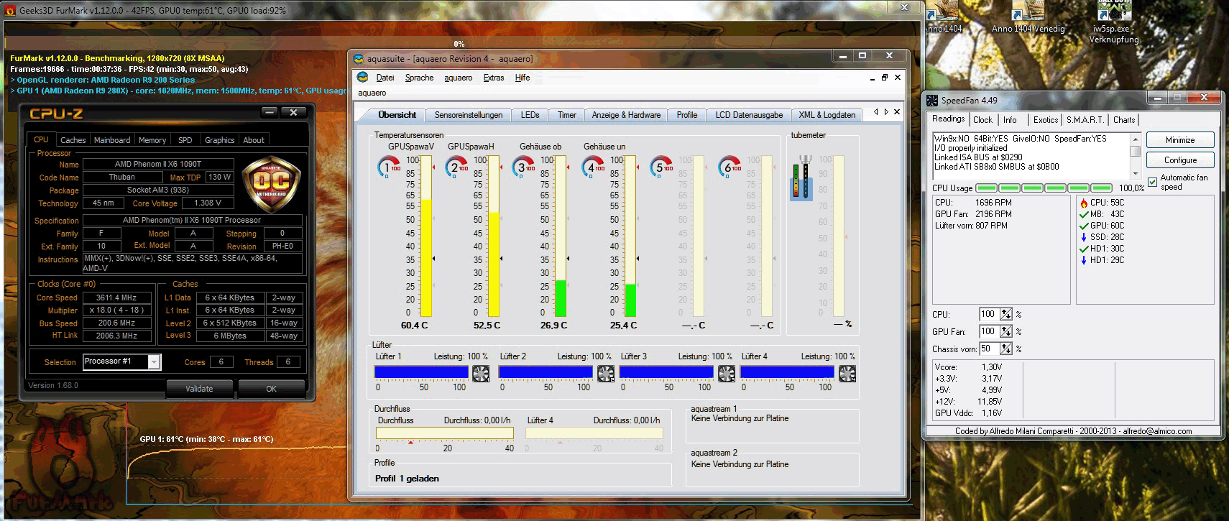
Task: Switch to the Sensoreinstellungen tab
Action: pyautogui.click(x=469, y=115)
